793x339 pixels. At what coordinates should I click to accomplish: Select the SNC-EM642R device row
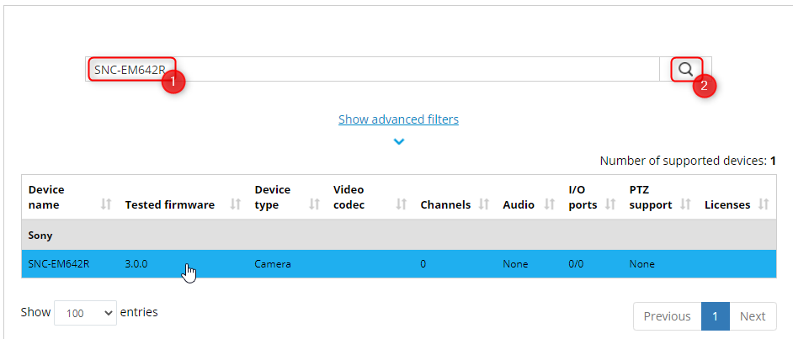pos(59,264)
